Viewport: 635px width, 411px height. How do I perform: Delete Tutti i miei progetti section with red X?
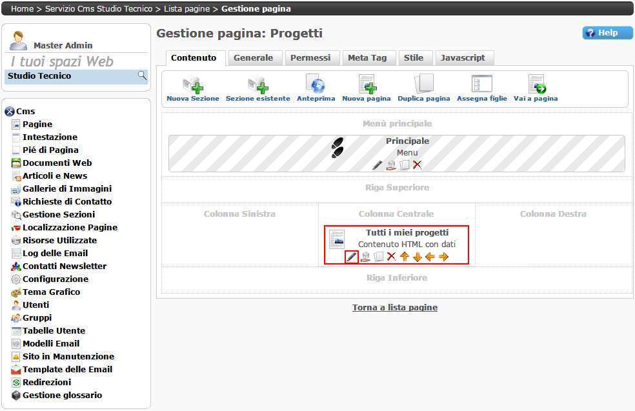coord(391,257)
